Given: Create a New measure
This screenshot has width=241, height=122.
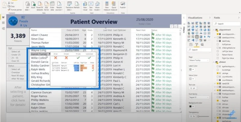Looking at the screenshot, I should coord(107,6).
